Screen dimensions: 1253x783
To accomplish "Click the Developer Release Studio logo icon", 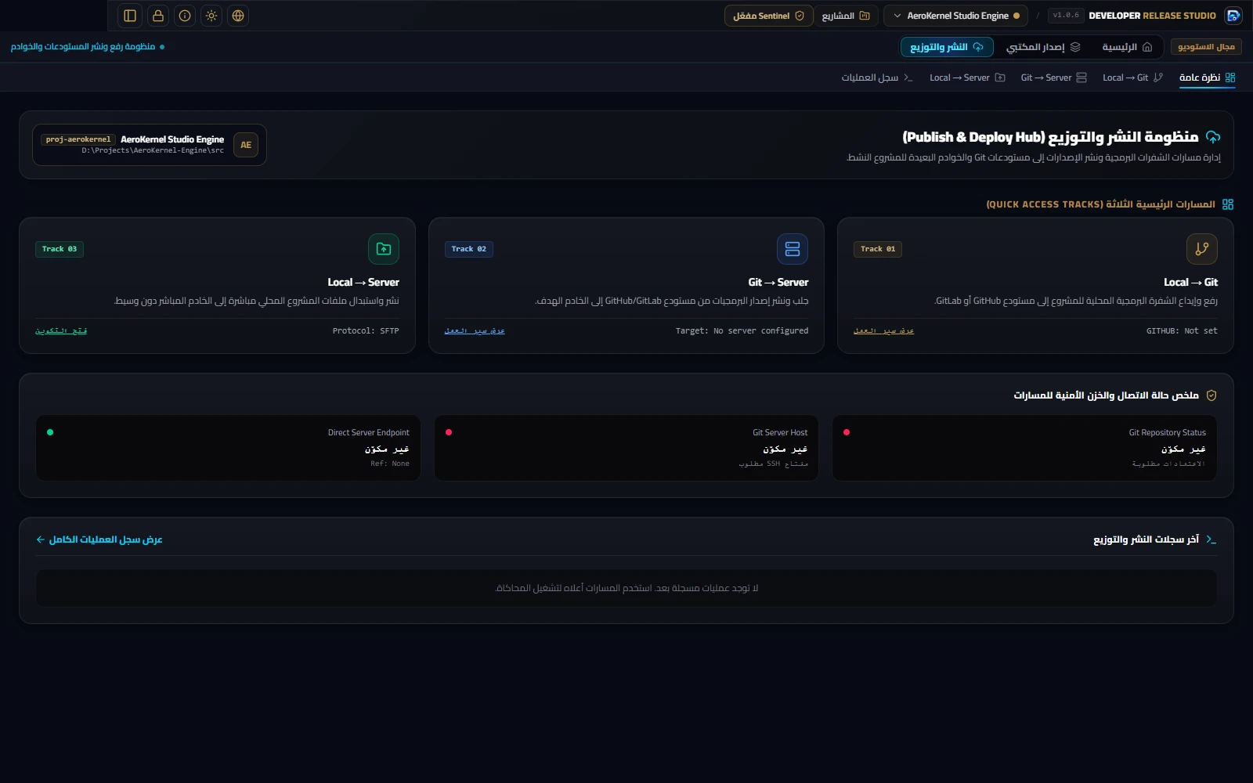I will coord(1233,16).
